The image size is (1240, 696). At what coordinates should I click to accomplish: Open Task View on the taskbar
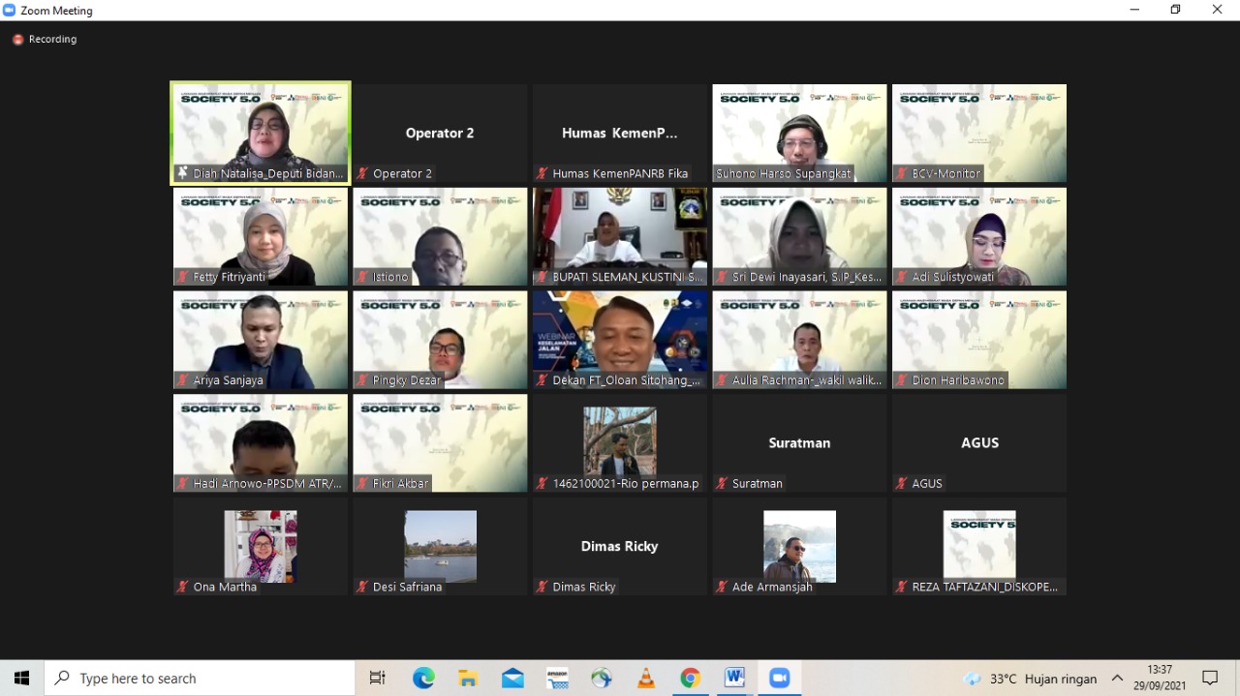(x=378, y=678)
